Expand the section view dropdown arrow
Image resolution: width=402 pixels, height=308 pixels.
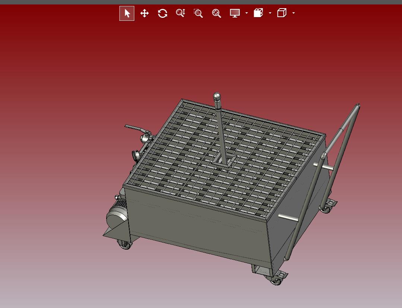coord(270,13)
